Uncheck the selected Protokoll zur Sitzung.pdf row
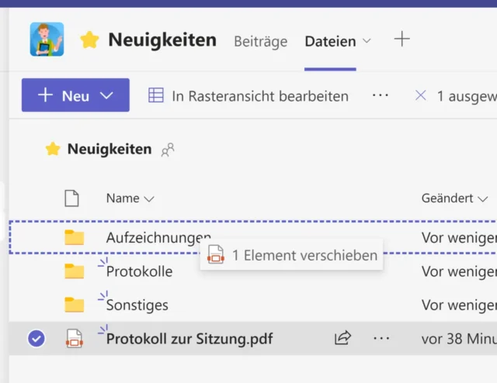This screenshot has height=383, width=497. (x=36, y=338)
